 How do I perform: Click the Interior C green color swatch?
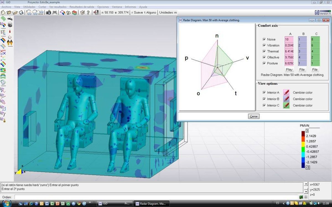pyautogui.click(x=286, y=105)
